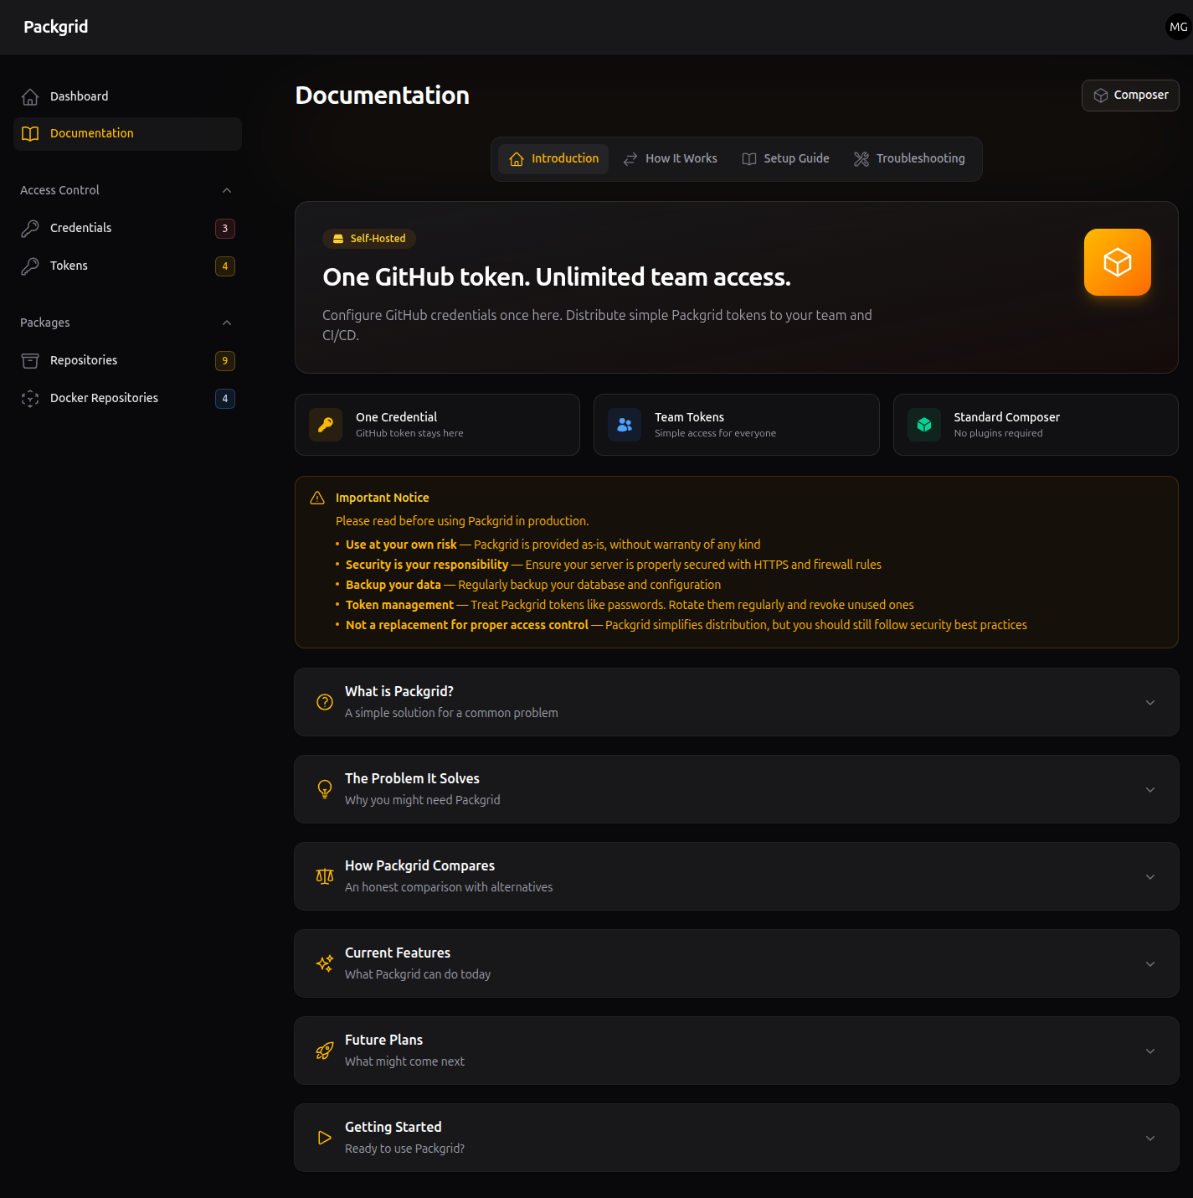The image size is (1193, 1198).
Task: Click the Repositories archive box icon
Action: pos(30,360)
